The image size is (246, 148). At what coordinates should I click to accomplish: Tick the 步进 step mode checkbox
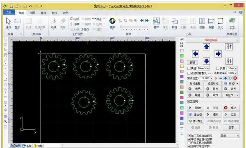tap(217, 68)
